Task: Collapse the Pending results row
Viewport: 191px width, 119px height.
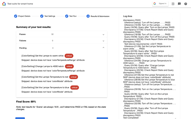Action: (x=62, y=48)
